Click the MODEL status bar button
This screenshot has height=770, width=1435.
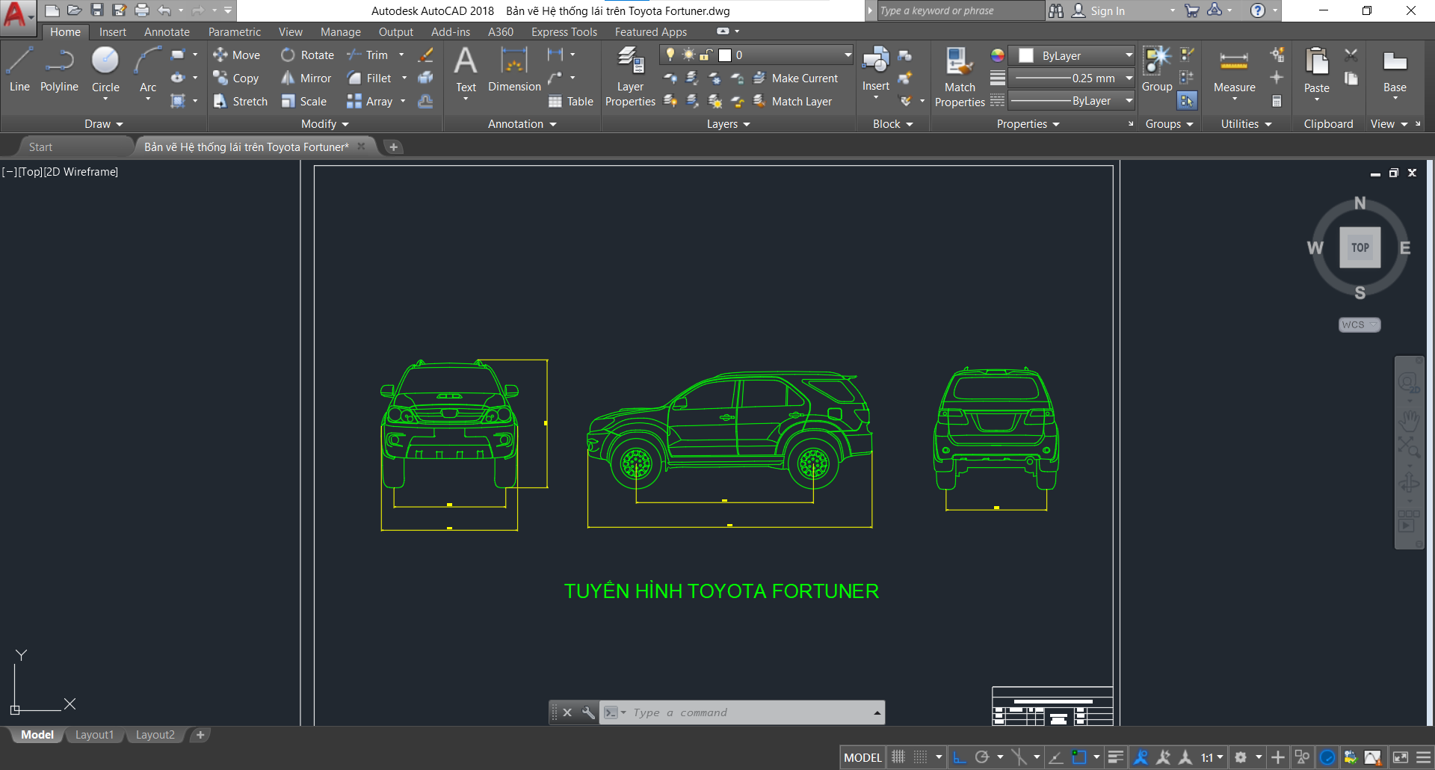(862, 757)
